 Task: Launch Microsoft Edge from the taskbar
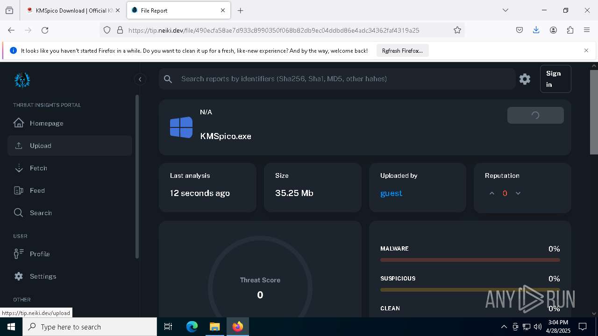pyautogui.click(x=192, y=327)
